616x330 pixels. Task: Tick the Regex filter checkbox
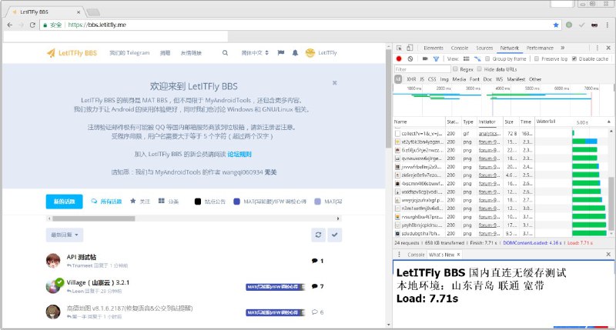tap(455, 69)
